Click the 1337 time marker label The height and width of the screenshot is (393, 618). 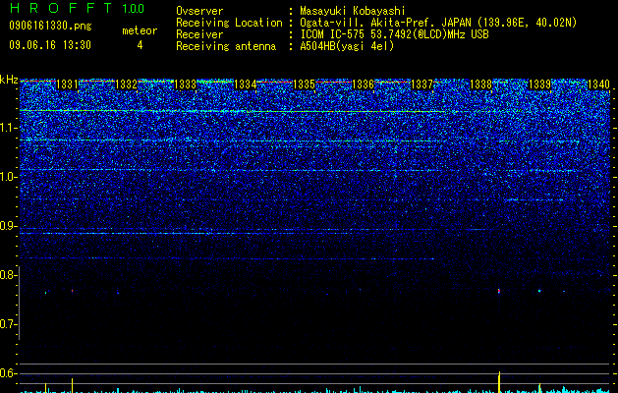click(x=421, y=84)
